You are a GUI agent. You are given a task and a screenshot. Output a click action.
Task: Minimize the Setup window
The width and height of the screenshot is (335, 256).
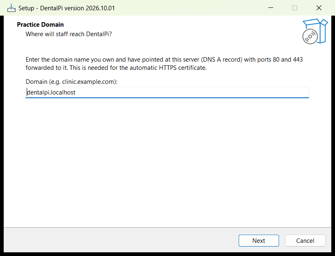pyautogui.click(x=271, y=8)
